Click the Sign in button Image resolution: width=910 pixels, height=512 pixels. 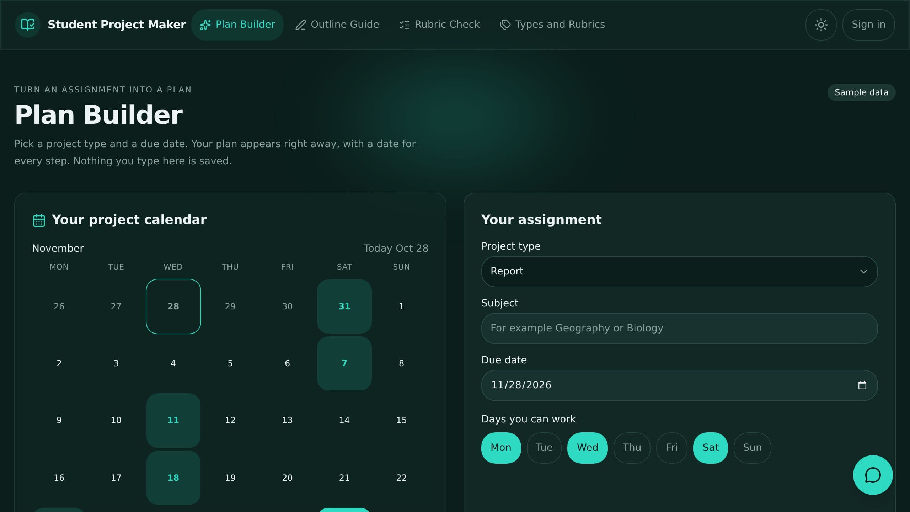click(x=868, y=25)
